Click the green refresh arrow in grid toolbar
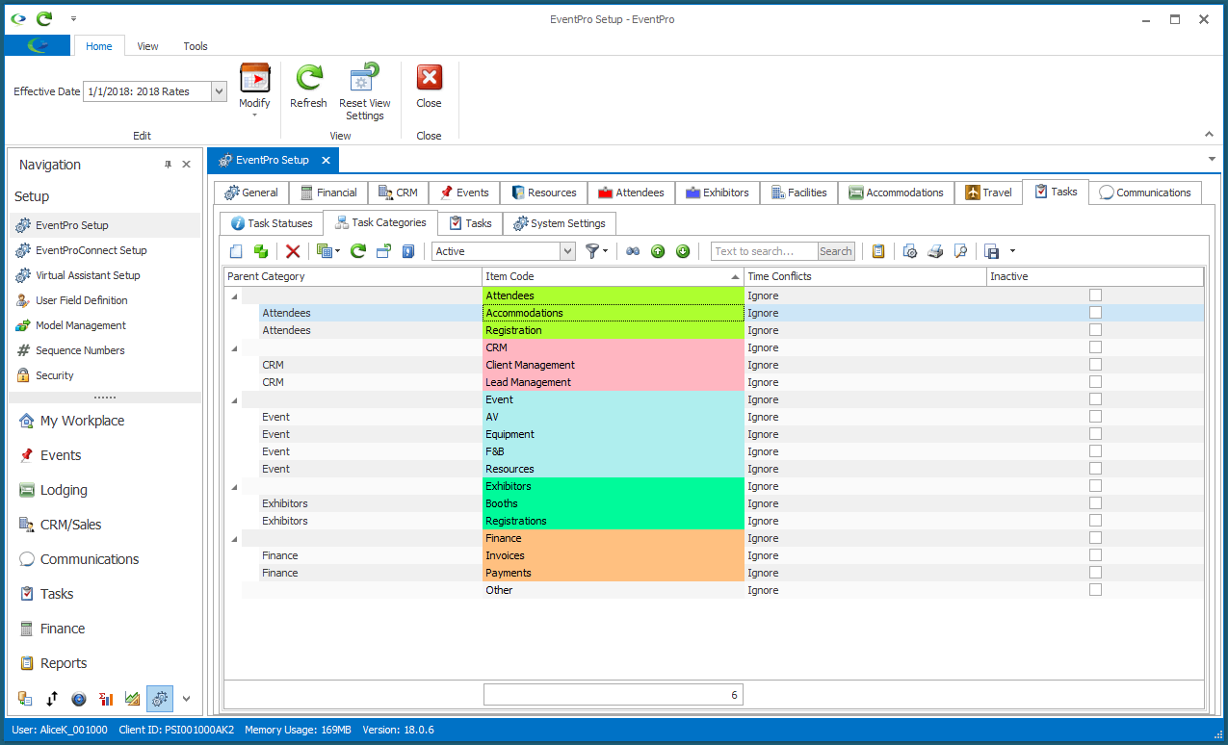1228x745 pixels. (357, 251)
